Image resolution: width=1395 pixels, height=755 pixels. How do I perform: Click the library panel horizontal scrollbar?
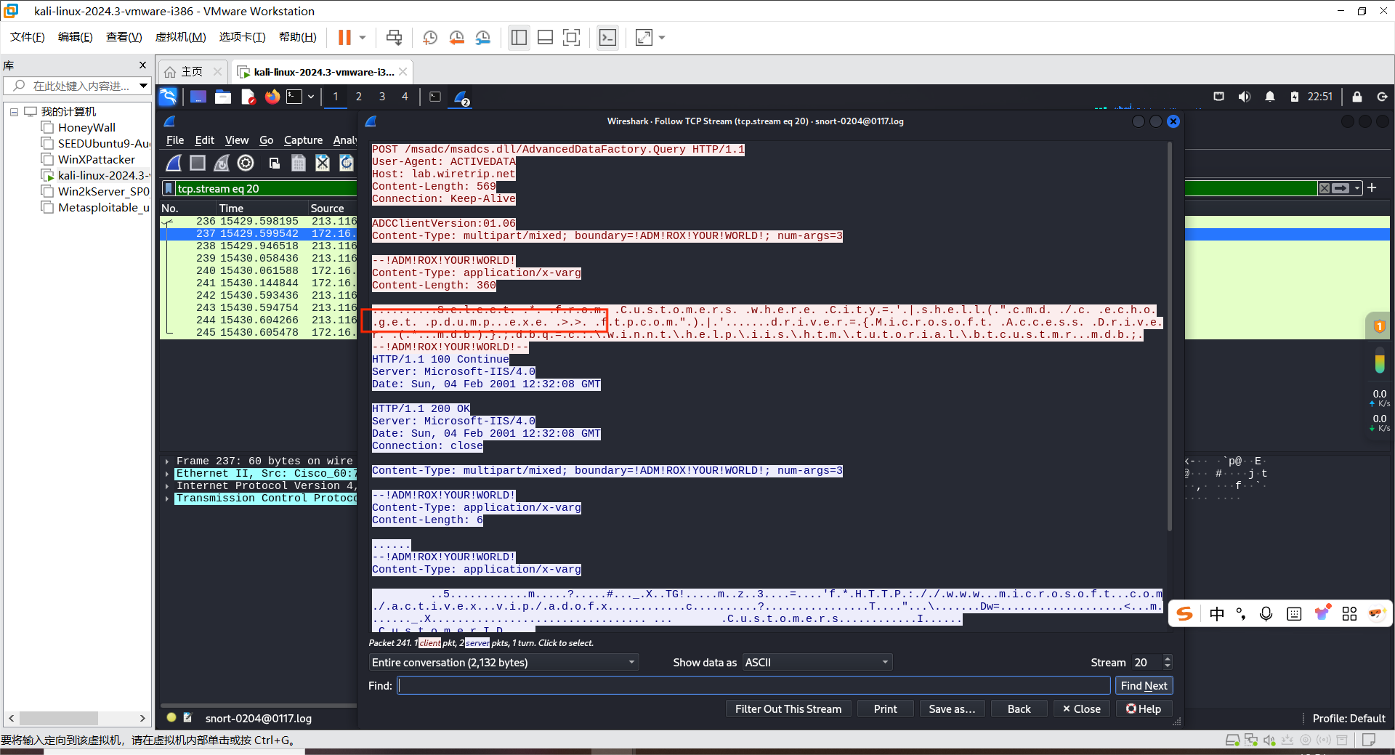(59, 719)
